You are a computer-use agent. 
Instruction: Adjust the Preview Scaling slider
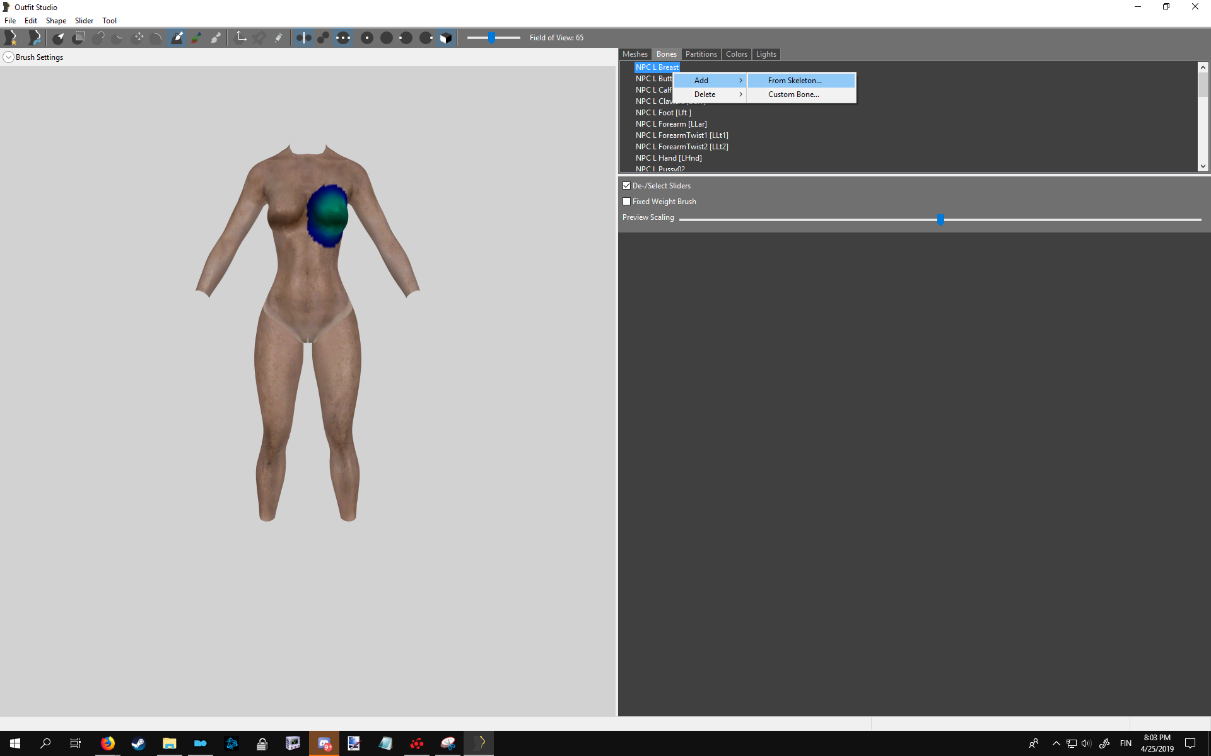(x=940, y=219)
